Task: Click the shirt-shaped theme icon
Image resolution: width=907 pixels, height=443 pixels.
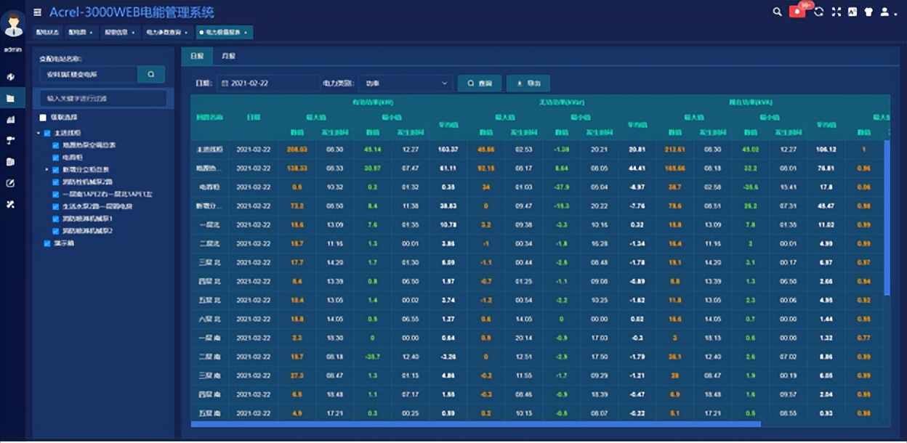Action: point(868,12)
